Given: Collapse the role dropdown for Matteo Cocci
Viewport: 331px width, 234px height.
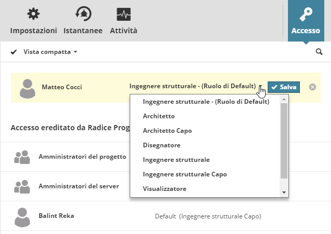Looking at the screenshot, I should 260,87.
